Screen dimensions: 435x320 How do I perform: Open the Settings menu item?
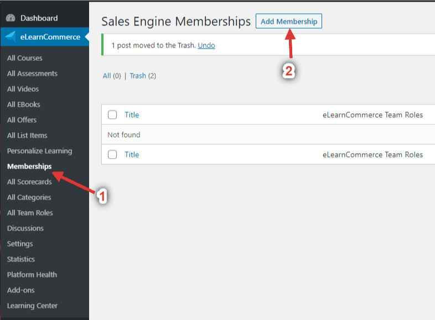click(x=20, y=244)
